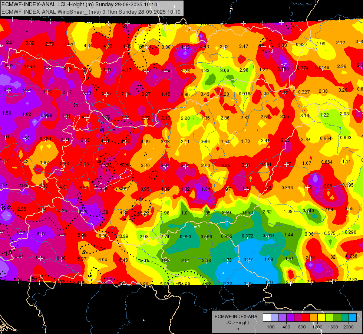Viewport: 363px width, 334px height.
Task: Click the legend tick label 1200
Action: (x=317, y=327)
